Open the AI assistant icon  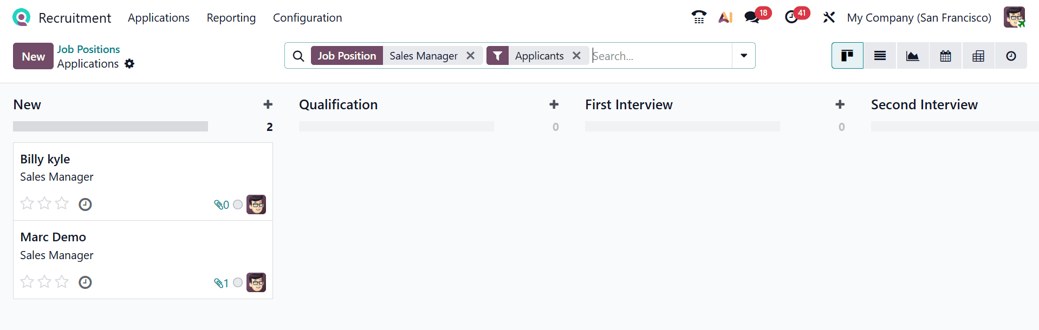coord(725,17)
